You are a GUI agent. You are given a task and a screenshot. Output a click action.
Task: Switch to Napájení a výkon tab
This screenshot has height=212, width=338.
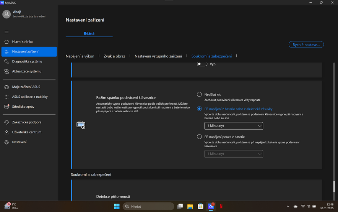[x=80, y=56]
